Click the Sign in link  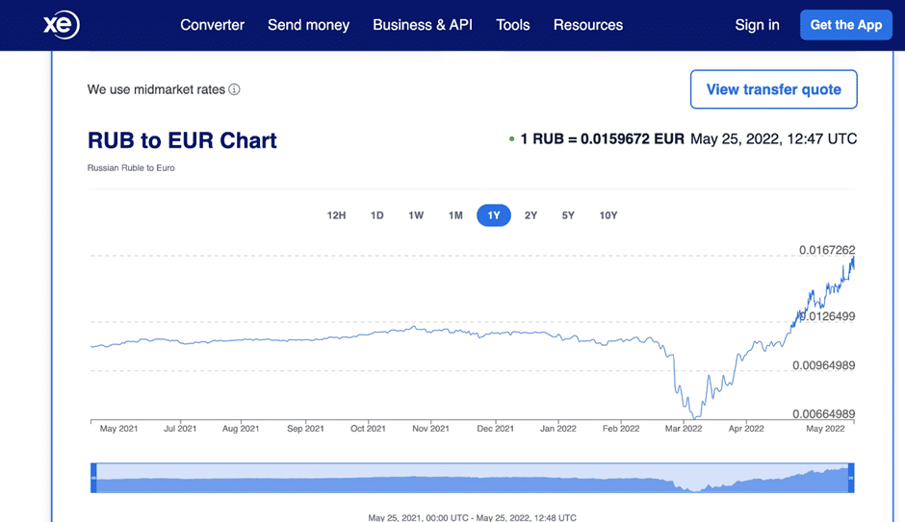point(757,25)
